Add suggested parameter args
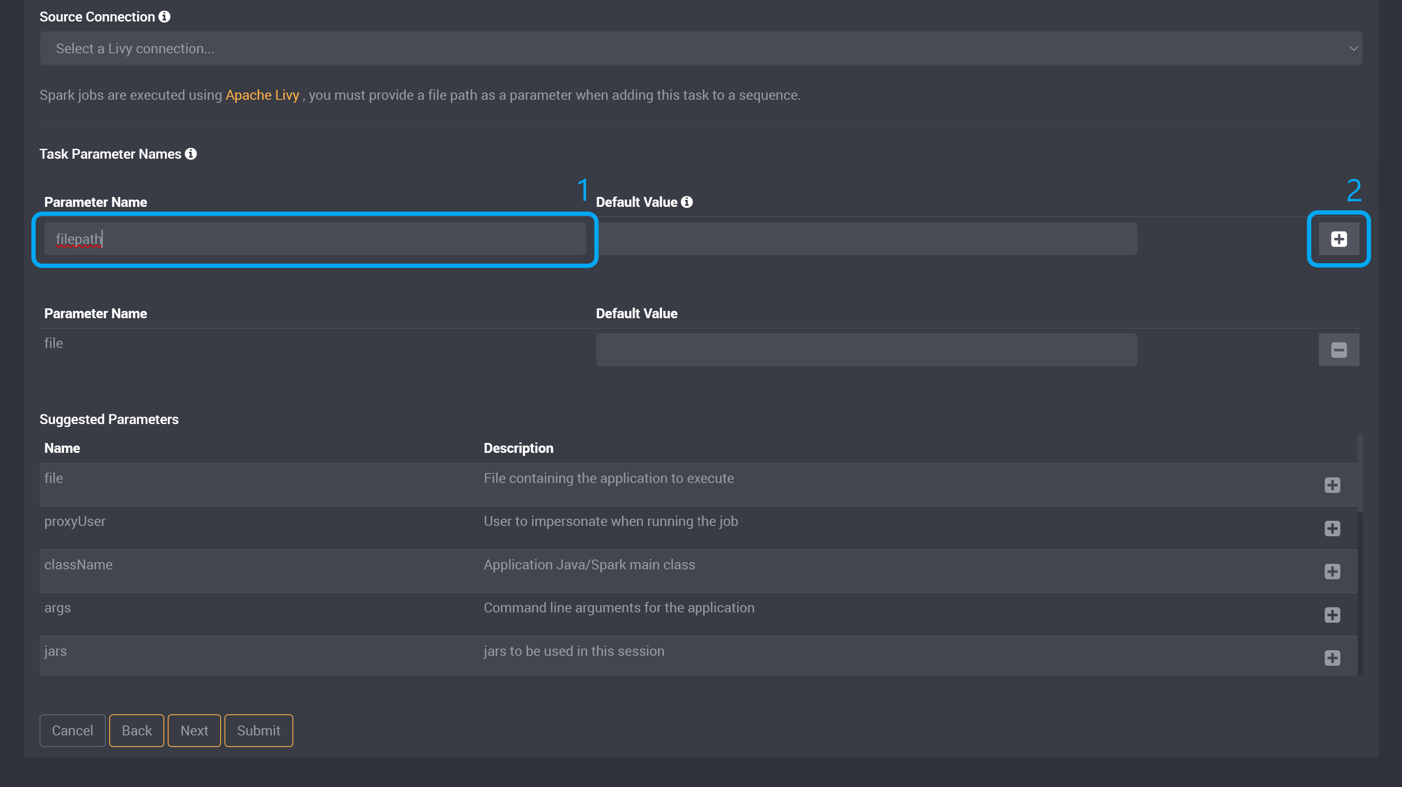 (x=1332, y=615)
